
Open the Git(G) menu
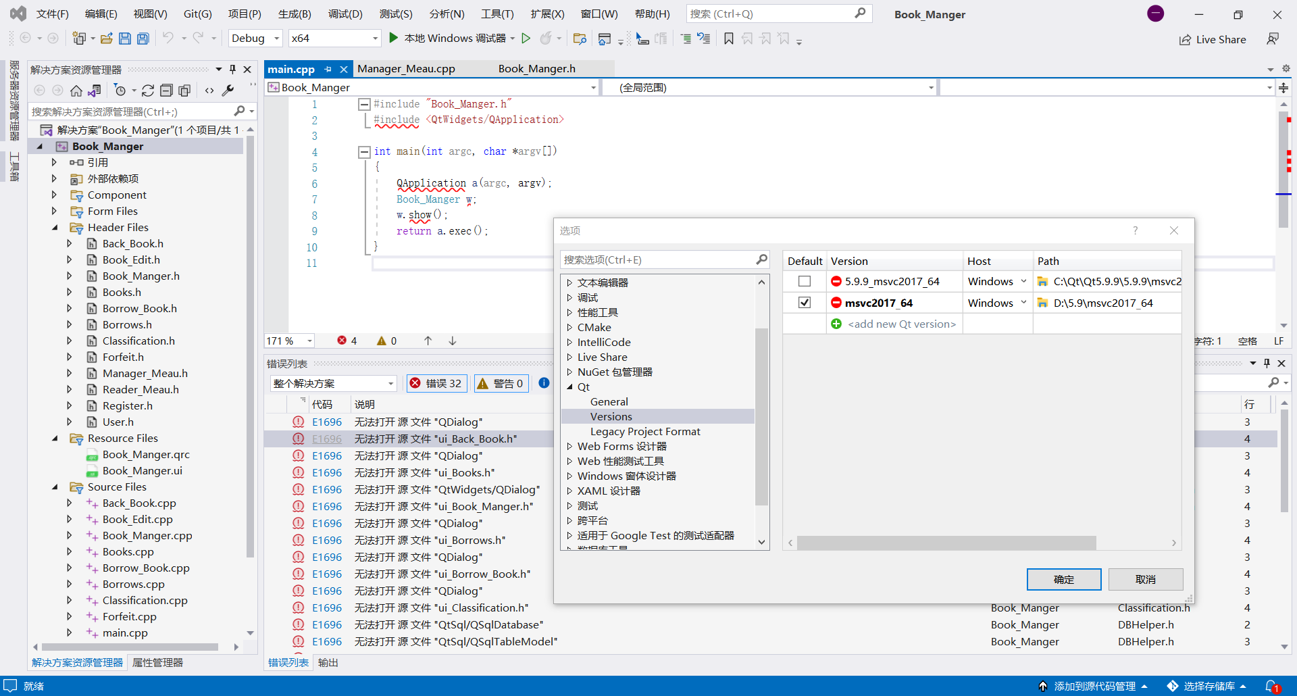197,14
